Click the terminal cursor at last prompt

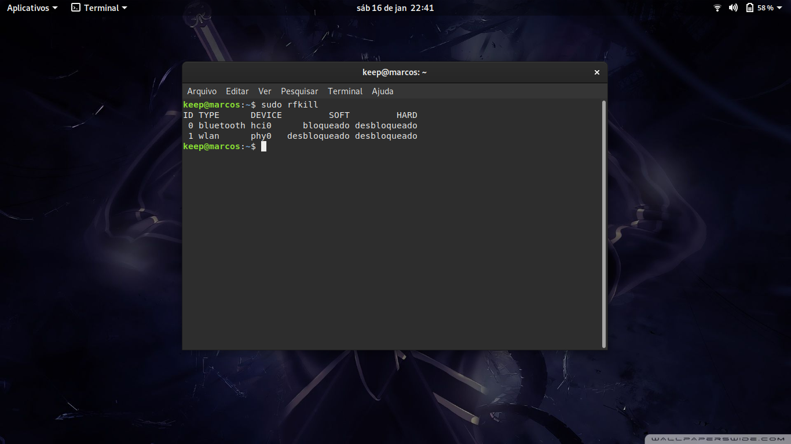(x=263, y=146)
